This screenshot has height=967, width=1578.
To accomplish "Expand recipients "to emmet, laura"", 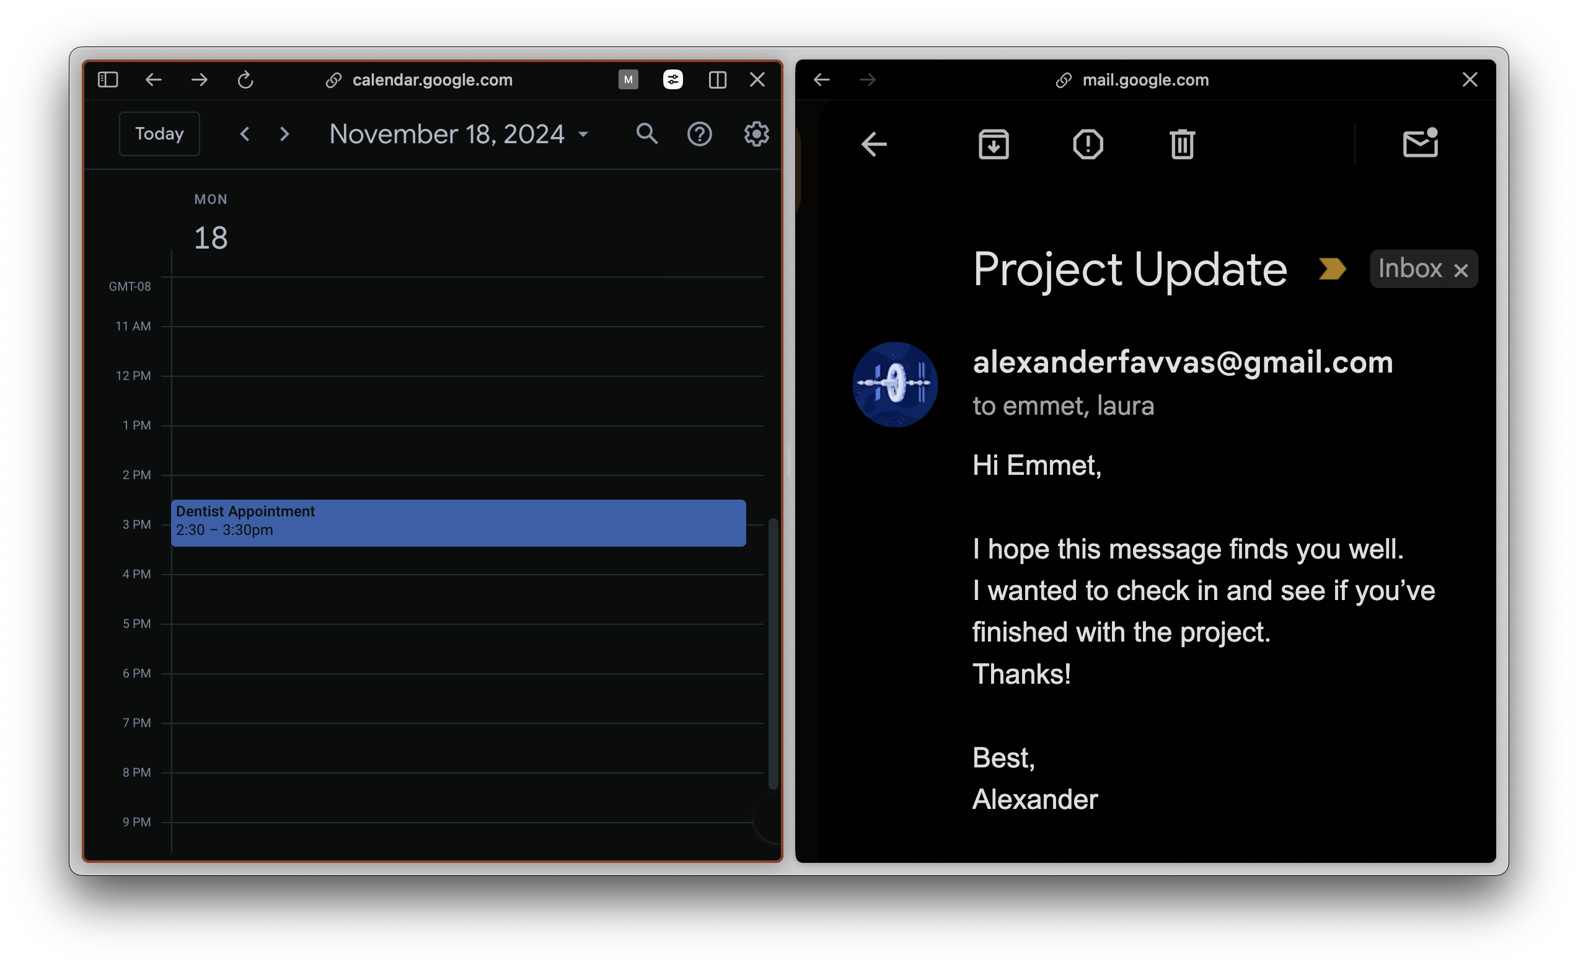I will (1063, 406).
